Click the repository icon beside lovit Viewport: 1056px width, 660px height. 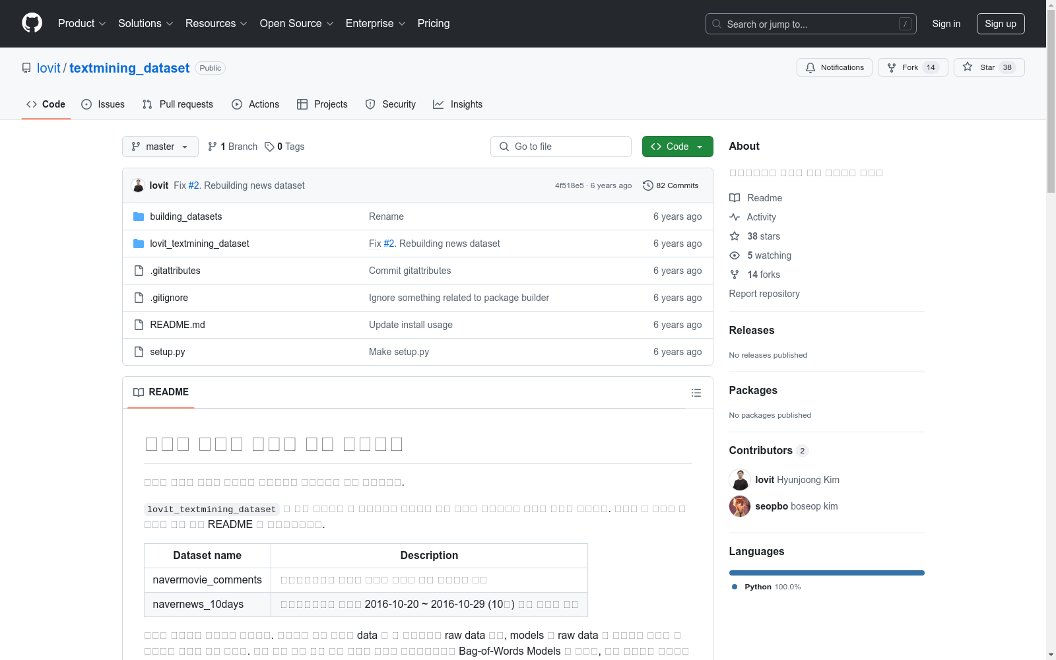click(x=26, y=68)
